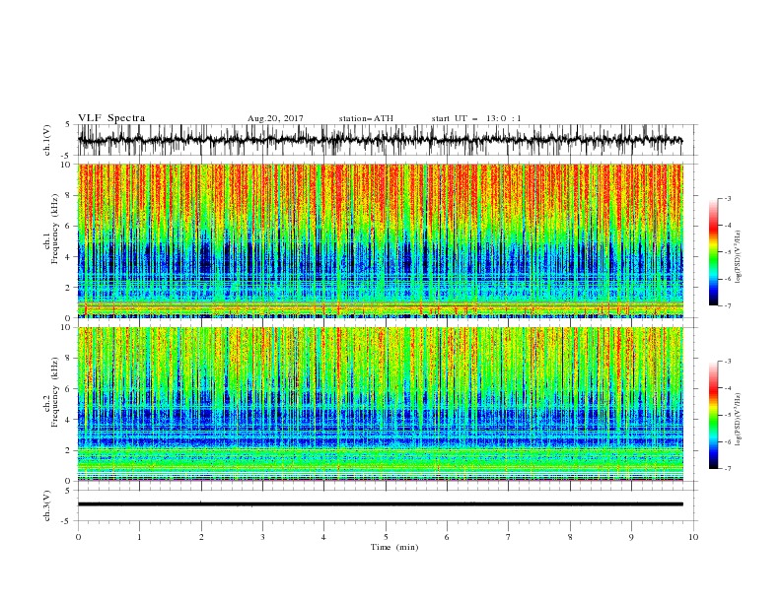Click the upper PSD color bar
781x603 pixels.
[x=713, y=252]
